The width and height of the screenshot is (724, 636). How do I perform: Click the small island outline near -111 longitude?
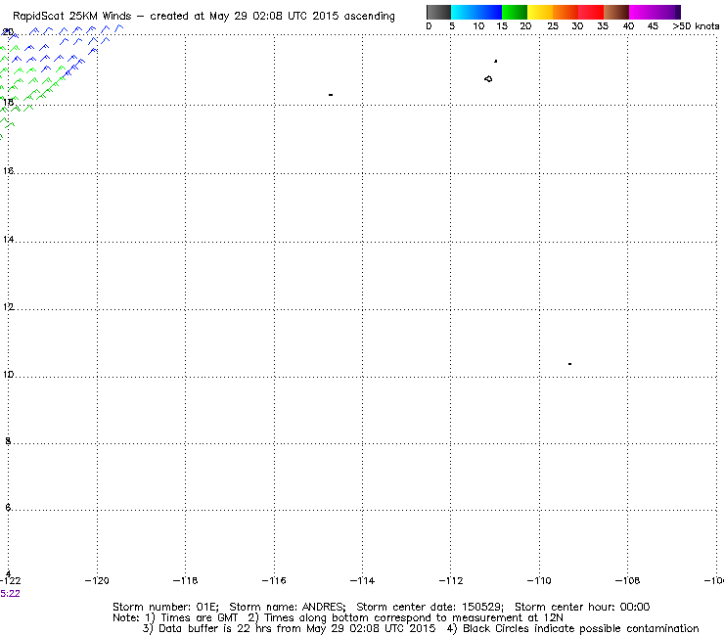tap(488, 79)
